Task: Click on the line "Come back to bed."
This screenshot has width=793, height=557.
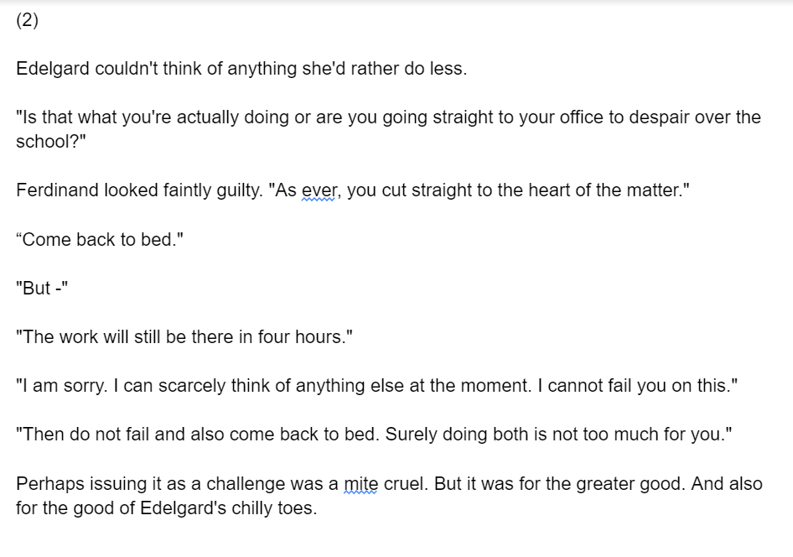Action: point(100,240)
